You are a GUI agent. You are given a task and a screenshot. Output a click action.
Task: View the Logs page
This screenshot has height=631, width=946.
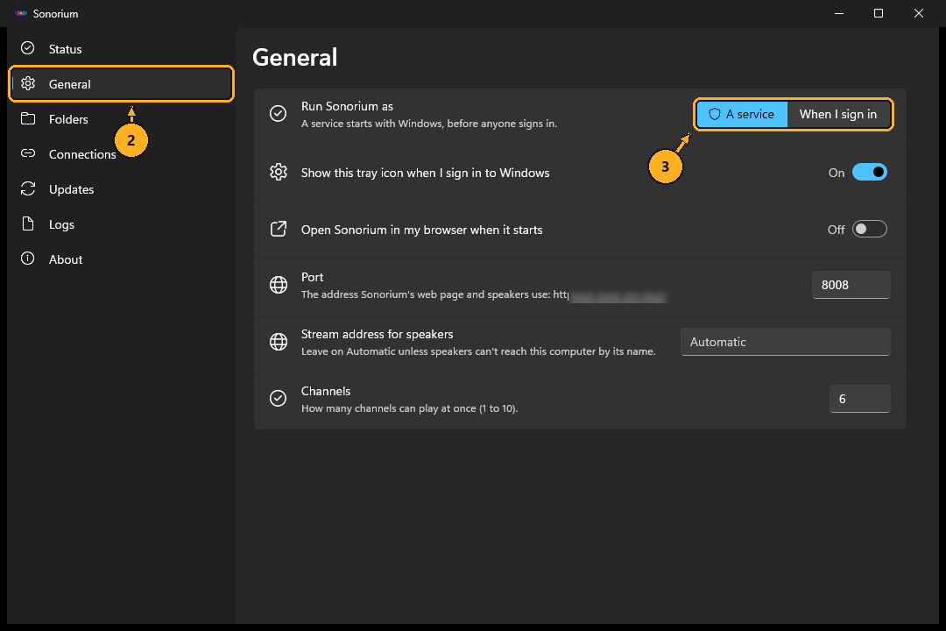pyautogui.click(x=121, y=224)
